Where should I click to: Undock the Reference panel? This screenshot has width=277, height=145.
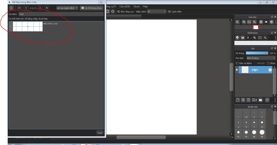[272, 33]
